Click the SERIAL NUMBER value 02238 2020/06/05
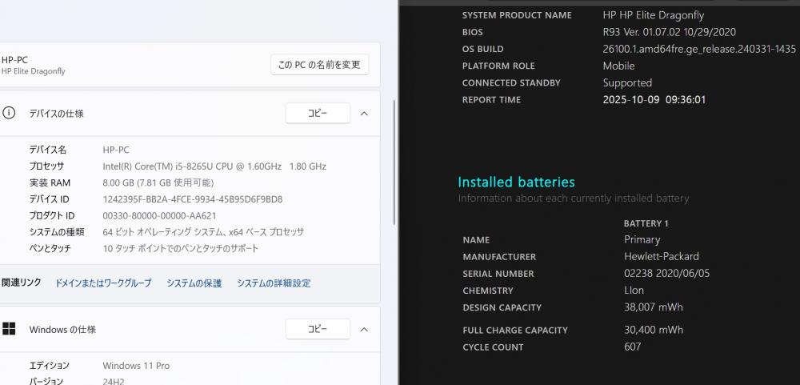 pos(667,273)
